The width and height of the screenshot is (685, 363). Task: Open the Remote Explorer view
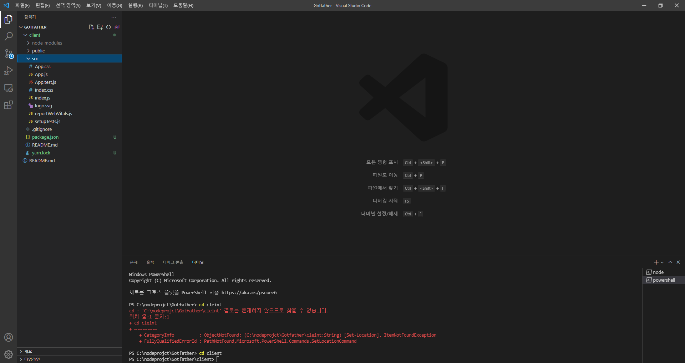(x=9, y=88)
